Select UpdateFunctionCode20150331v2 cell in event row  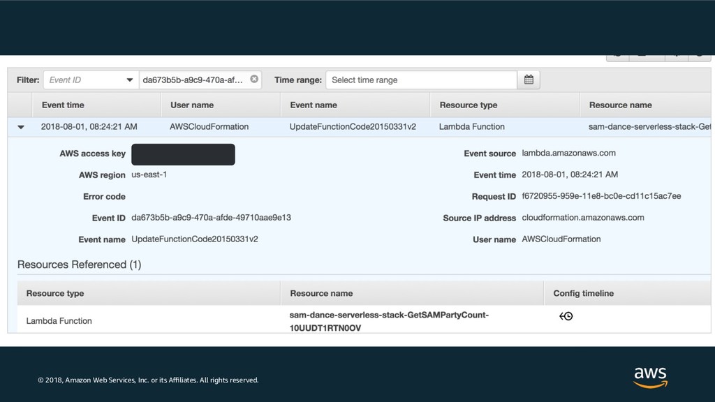[x=353, y=127]
